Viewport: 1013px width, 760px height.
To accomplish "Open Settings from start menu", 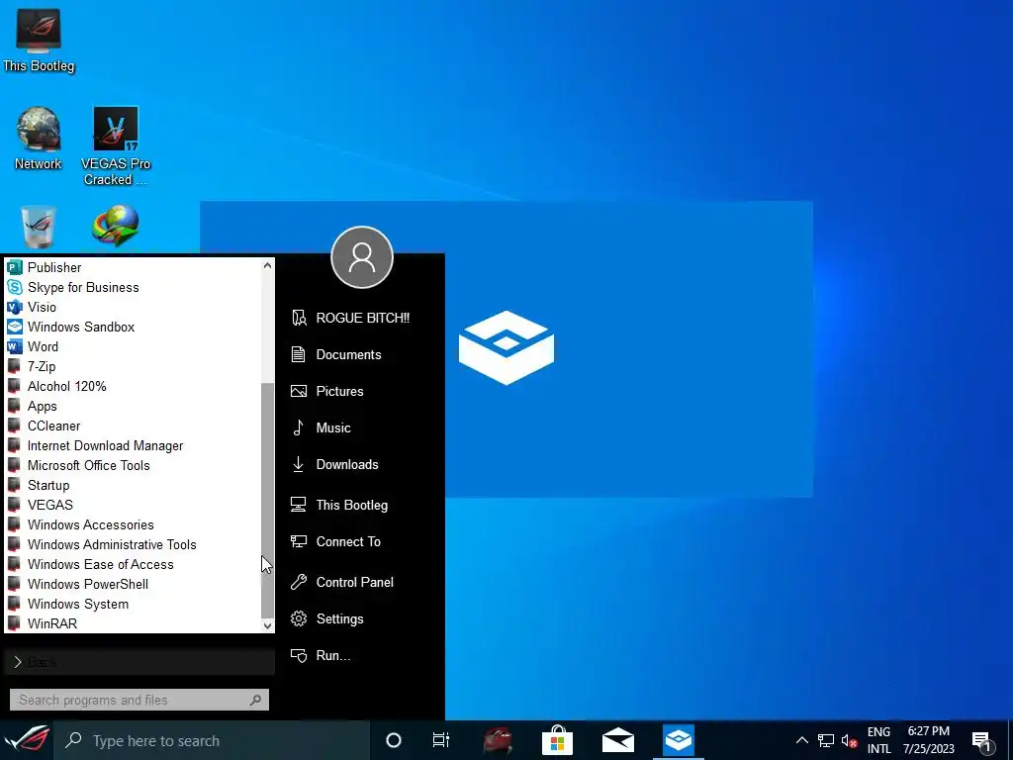I will (x=362, y=618).
